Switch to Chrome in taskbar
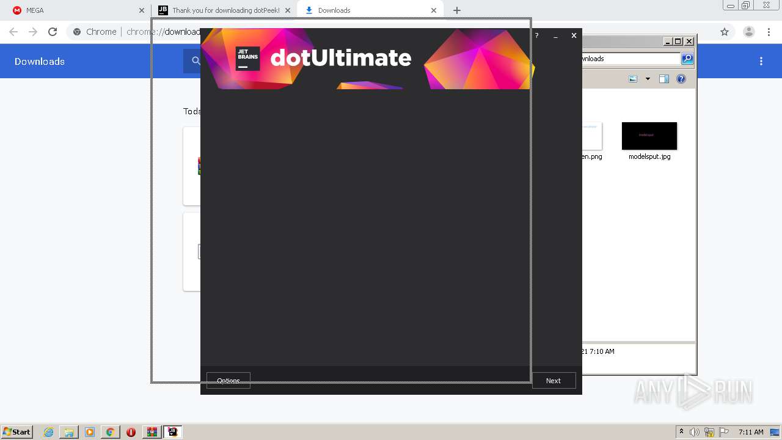This screenshot has width=782, height=440. coord(111,432)
